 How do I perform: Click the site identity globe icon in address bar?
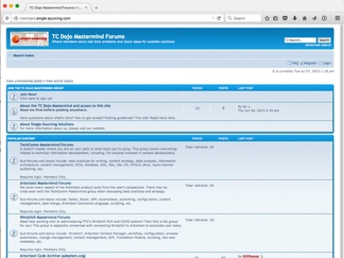16,18
